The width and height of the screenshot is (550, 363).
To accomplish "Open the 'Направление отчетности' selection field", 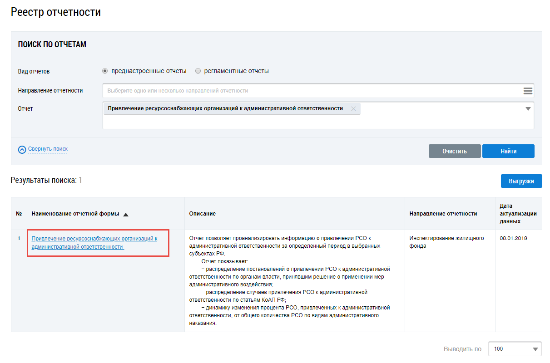I will [312, 91].
